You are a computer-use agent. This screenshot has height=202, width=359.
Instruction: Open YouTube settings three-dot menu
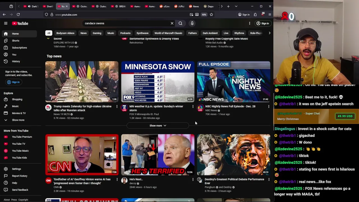(x=250, y=23)
